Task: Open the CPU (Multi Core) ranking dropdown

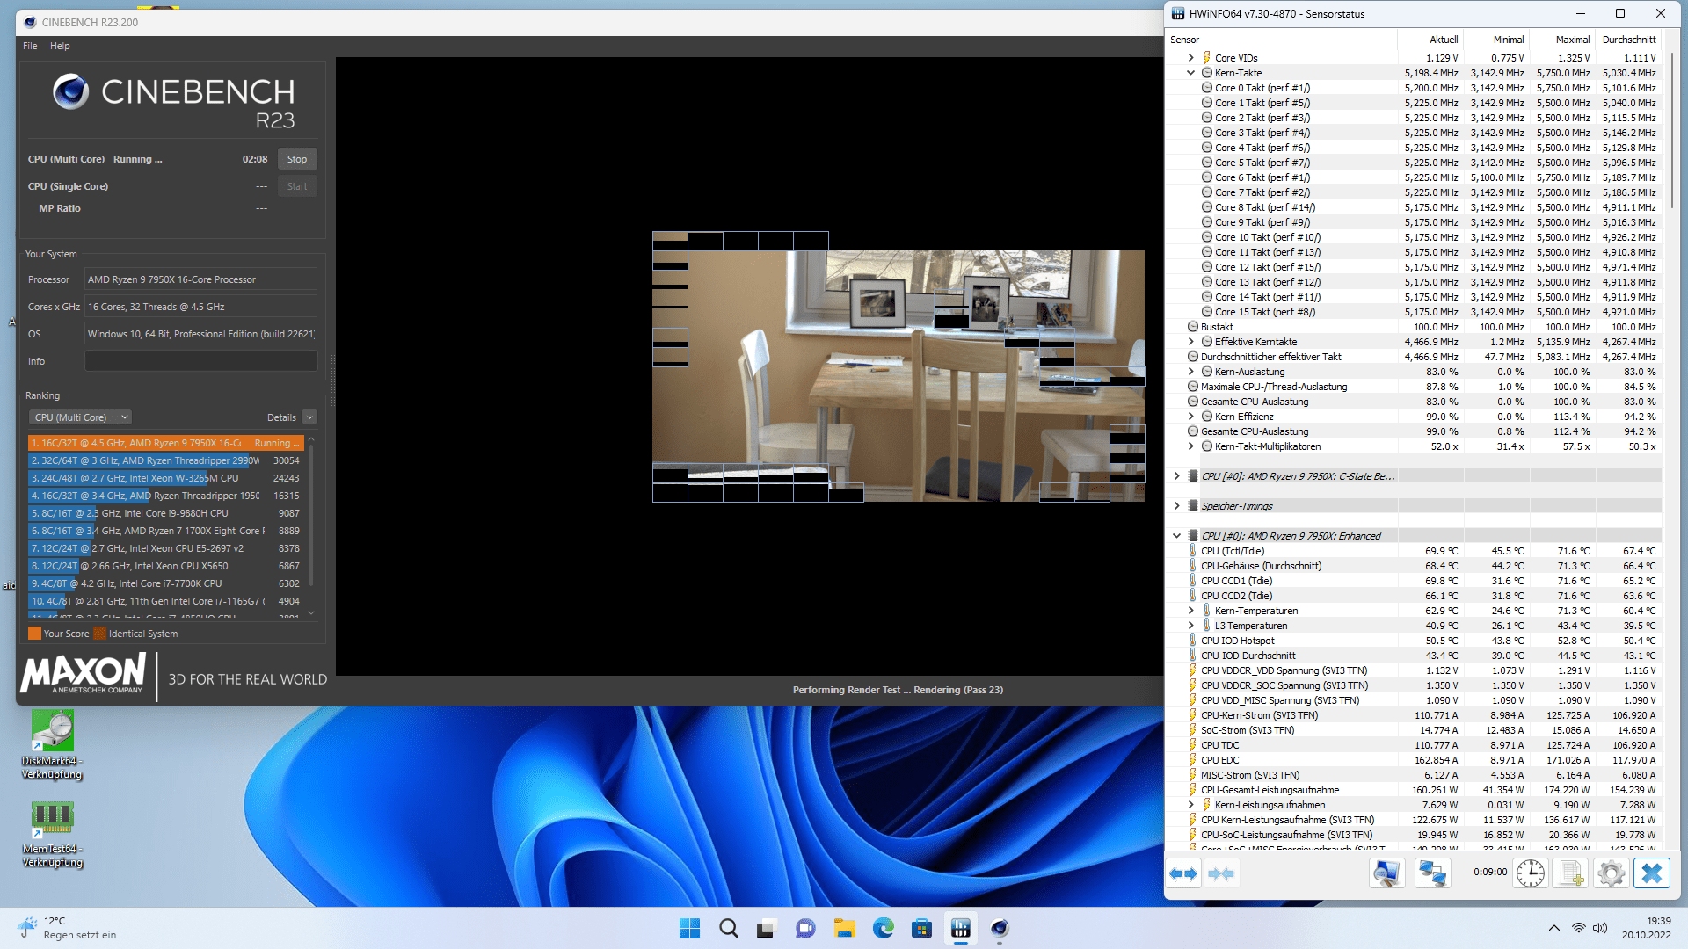Action: point(81,417)
